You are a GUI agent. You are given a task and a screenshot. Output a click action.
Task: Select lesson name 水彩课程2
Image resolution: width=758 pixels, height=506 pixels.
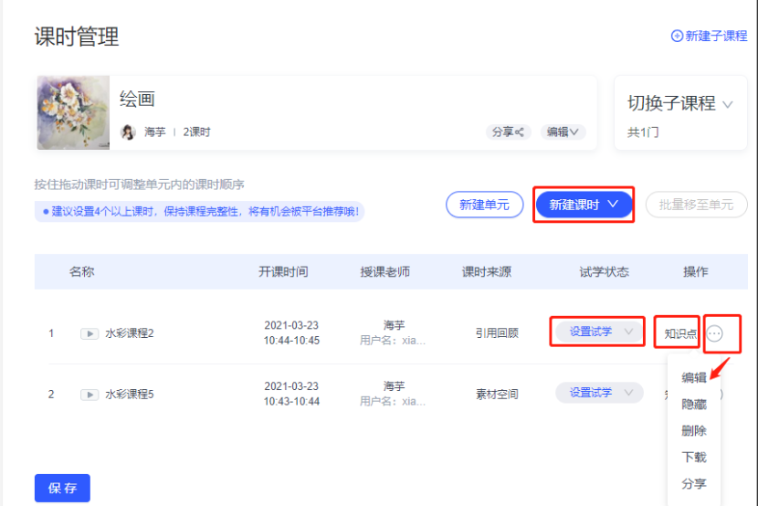(130, 333)
